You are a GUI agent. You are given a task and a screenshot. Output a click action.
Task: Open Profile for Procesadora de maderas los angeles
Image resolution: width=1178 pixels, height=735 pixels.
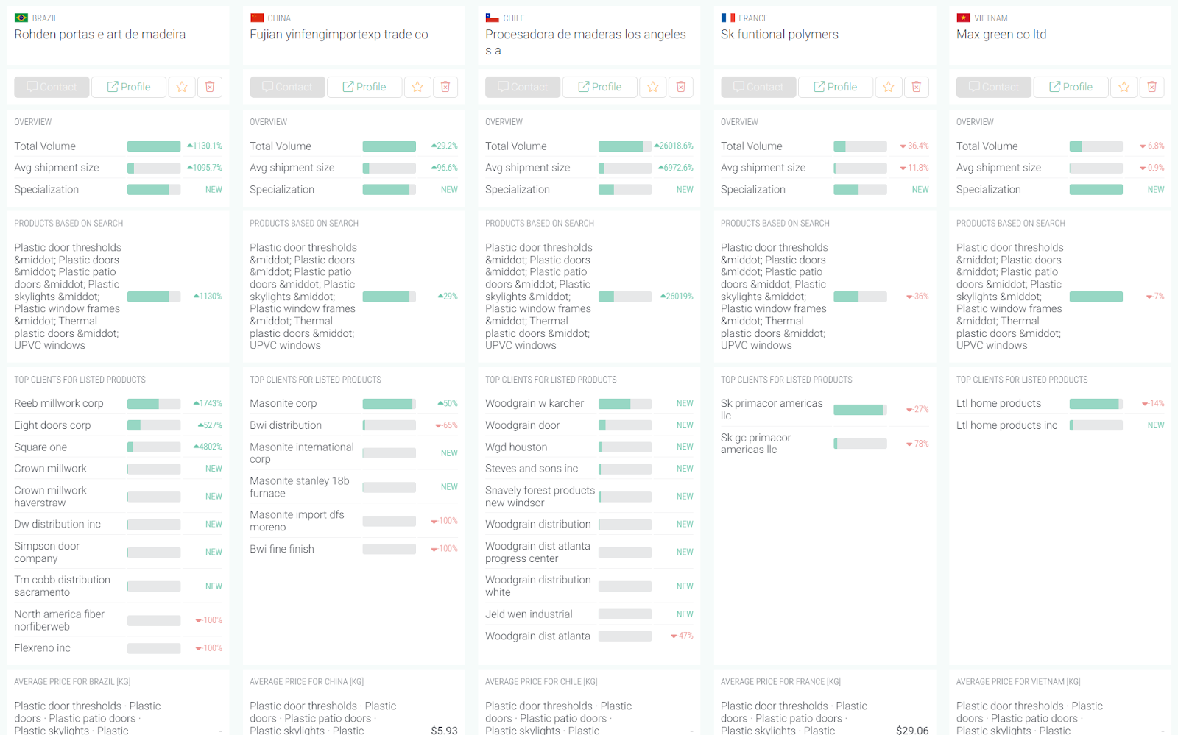click(600, 87)
